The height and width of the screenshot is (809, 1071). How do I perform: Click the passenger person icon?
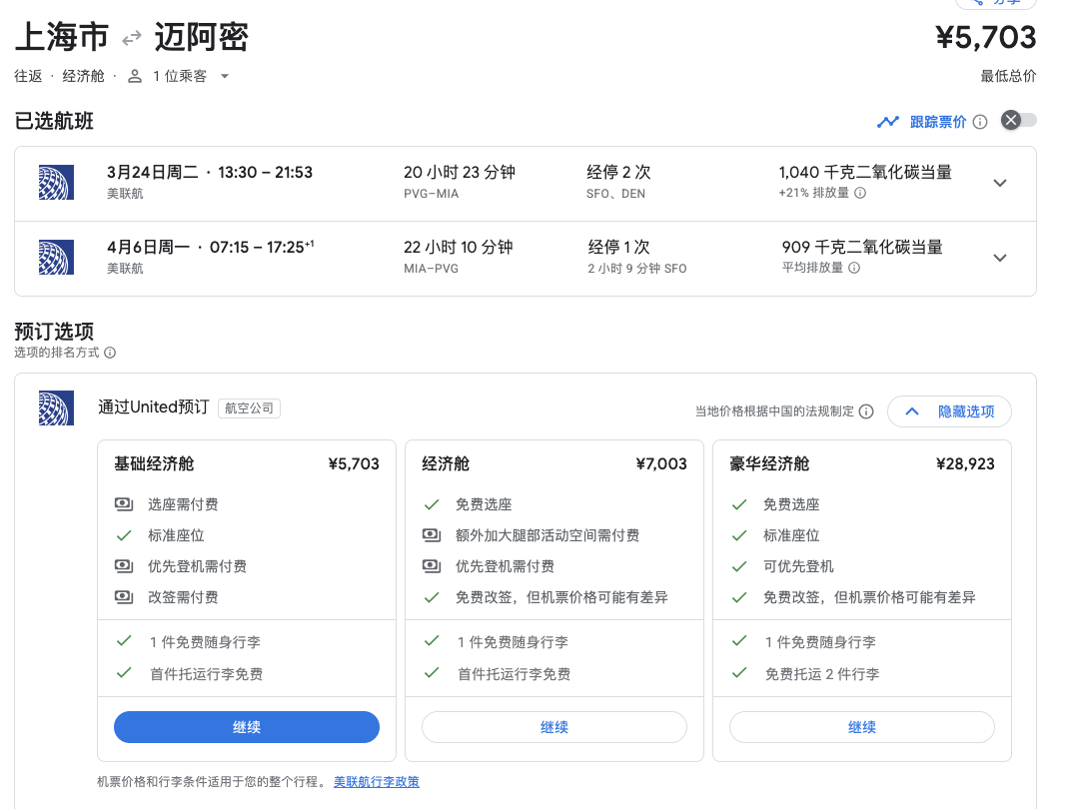point(135,76)
